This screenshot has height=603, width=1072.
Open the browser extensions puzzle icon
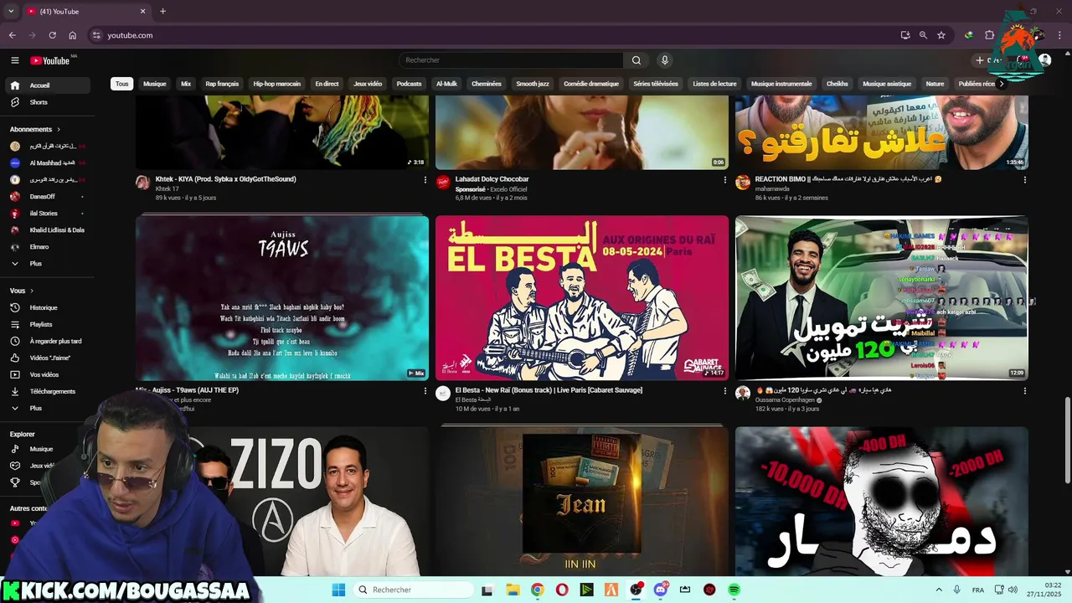[x=989, y=35]
